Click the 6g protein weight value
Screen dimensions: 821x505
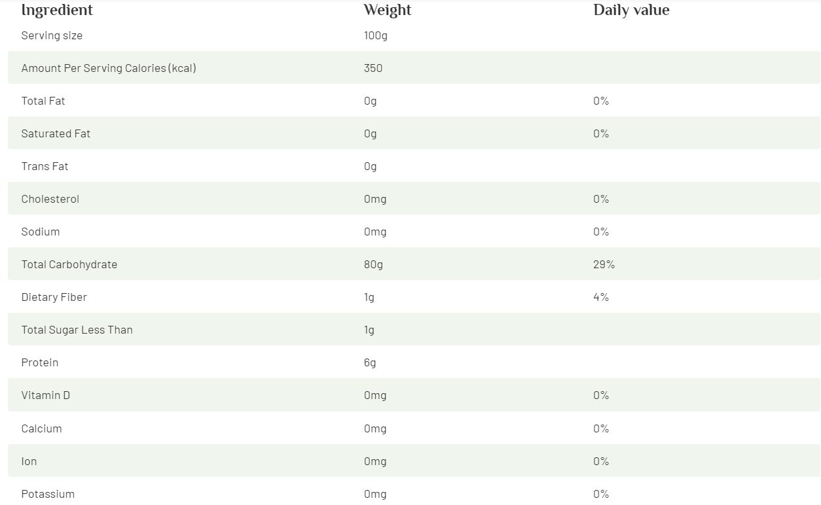pos(370,362)
